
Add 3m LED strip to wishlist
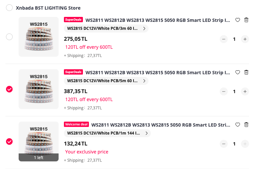click(238, 20)
